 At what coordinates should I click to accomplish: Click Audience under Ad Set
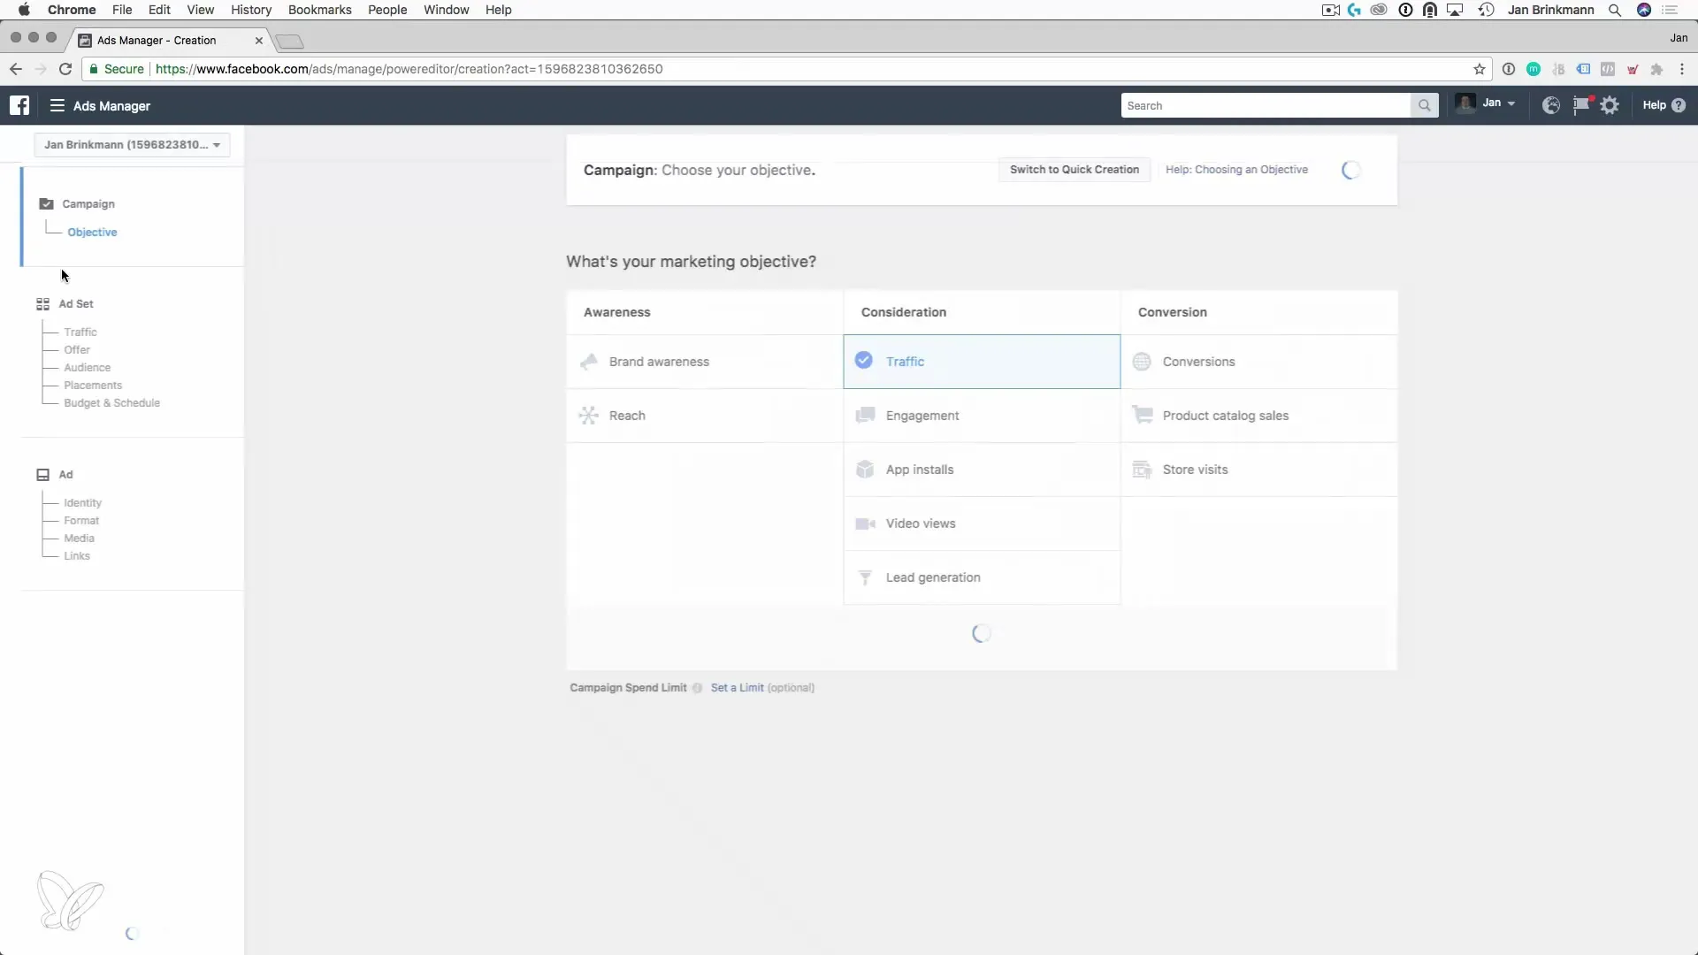pos(87,368)
